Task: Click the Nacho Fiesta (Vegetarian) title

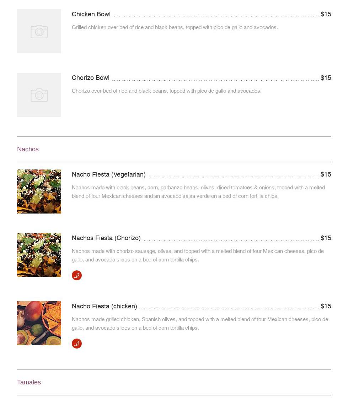Action: click(109, 174)
